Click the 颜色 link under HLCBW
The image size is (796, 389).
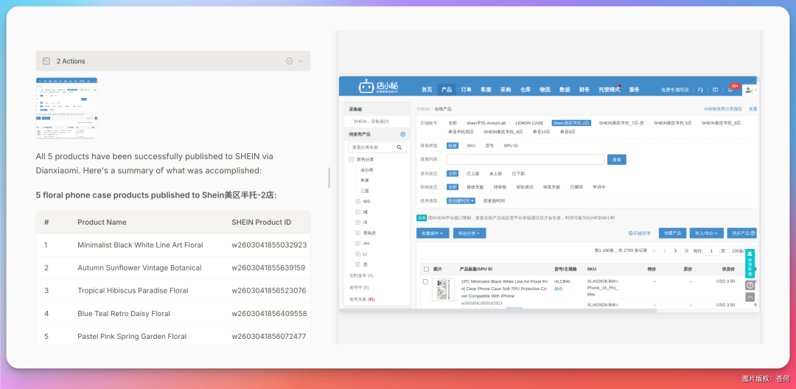point(559,289)
